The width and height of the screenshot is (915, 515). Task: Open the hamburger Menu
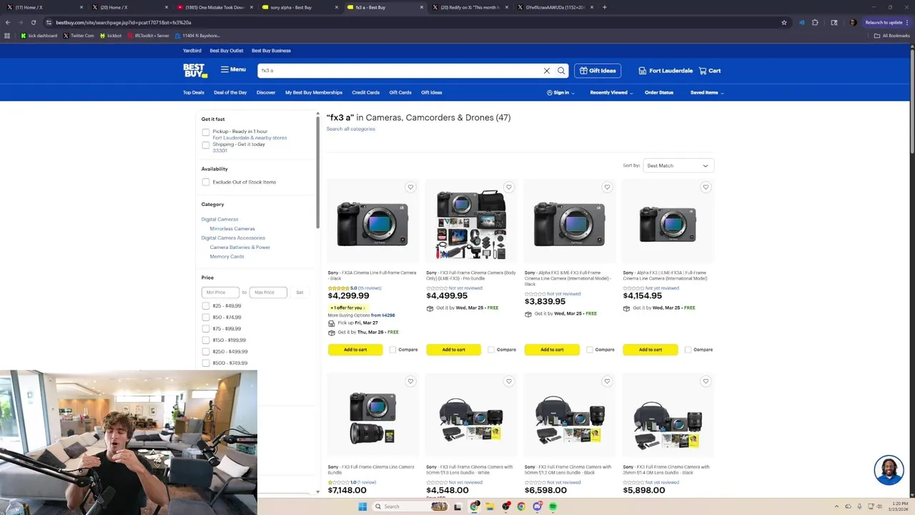(233, 69)
